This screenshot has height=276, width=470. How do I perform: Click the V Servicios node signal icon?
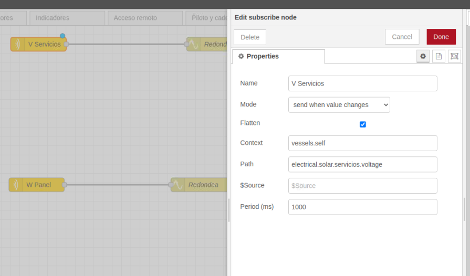17,44
